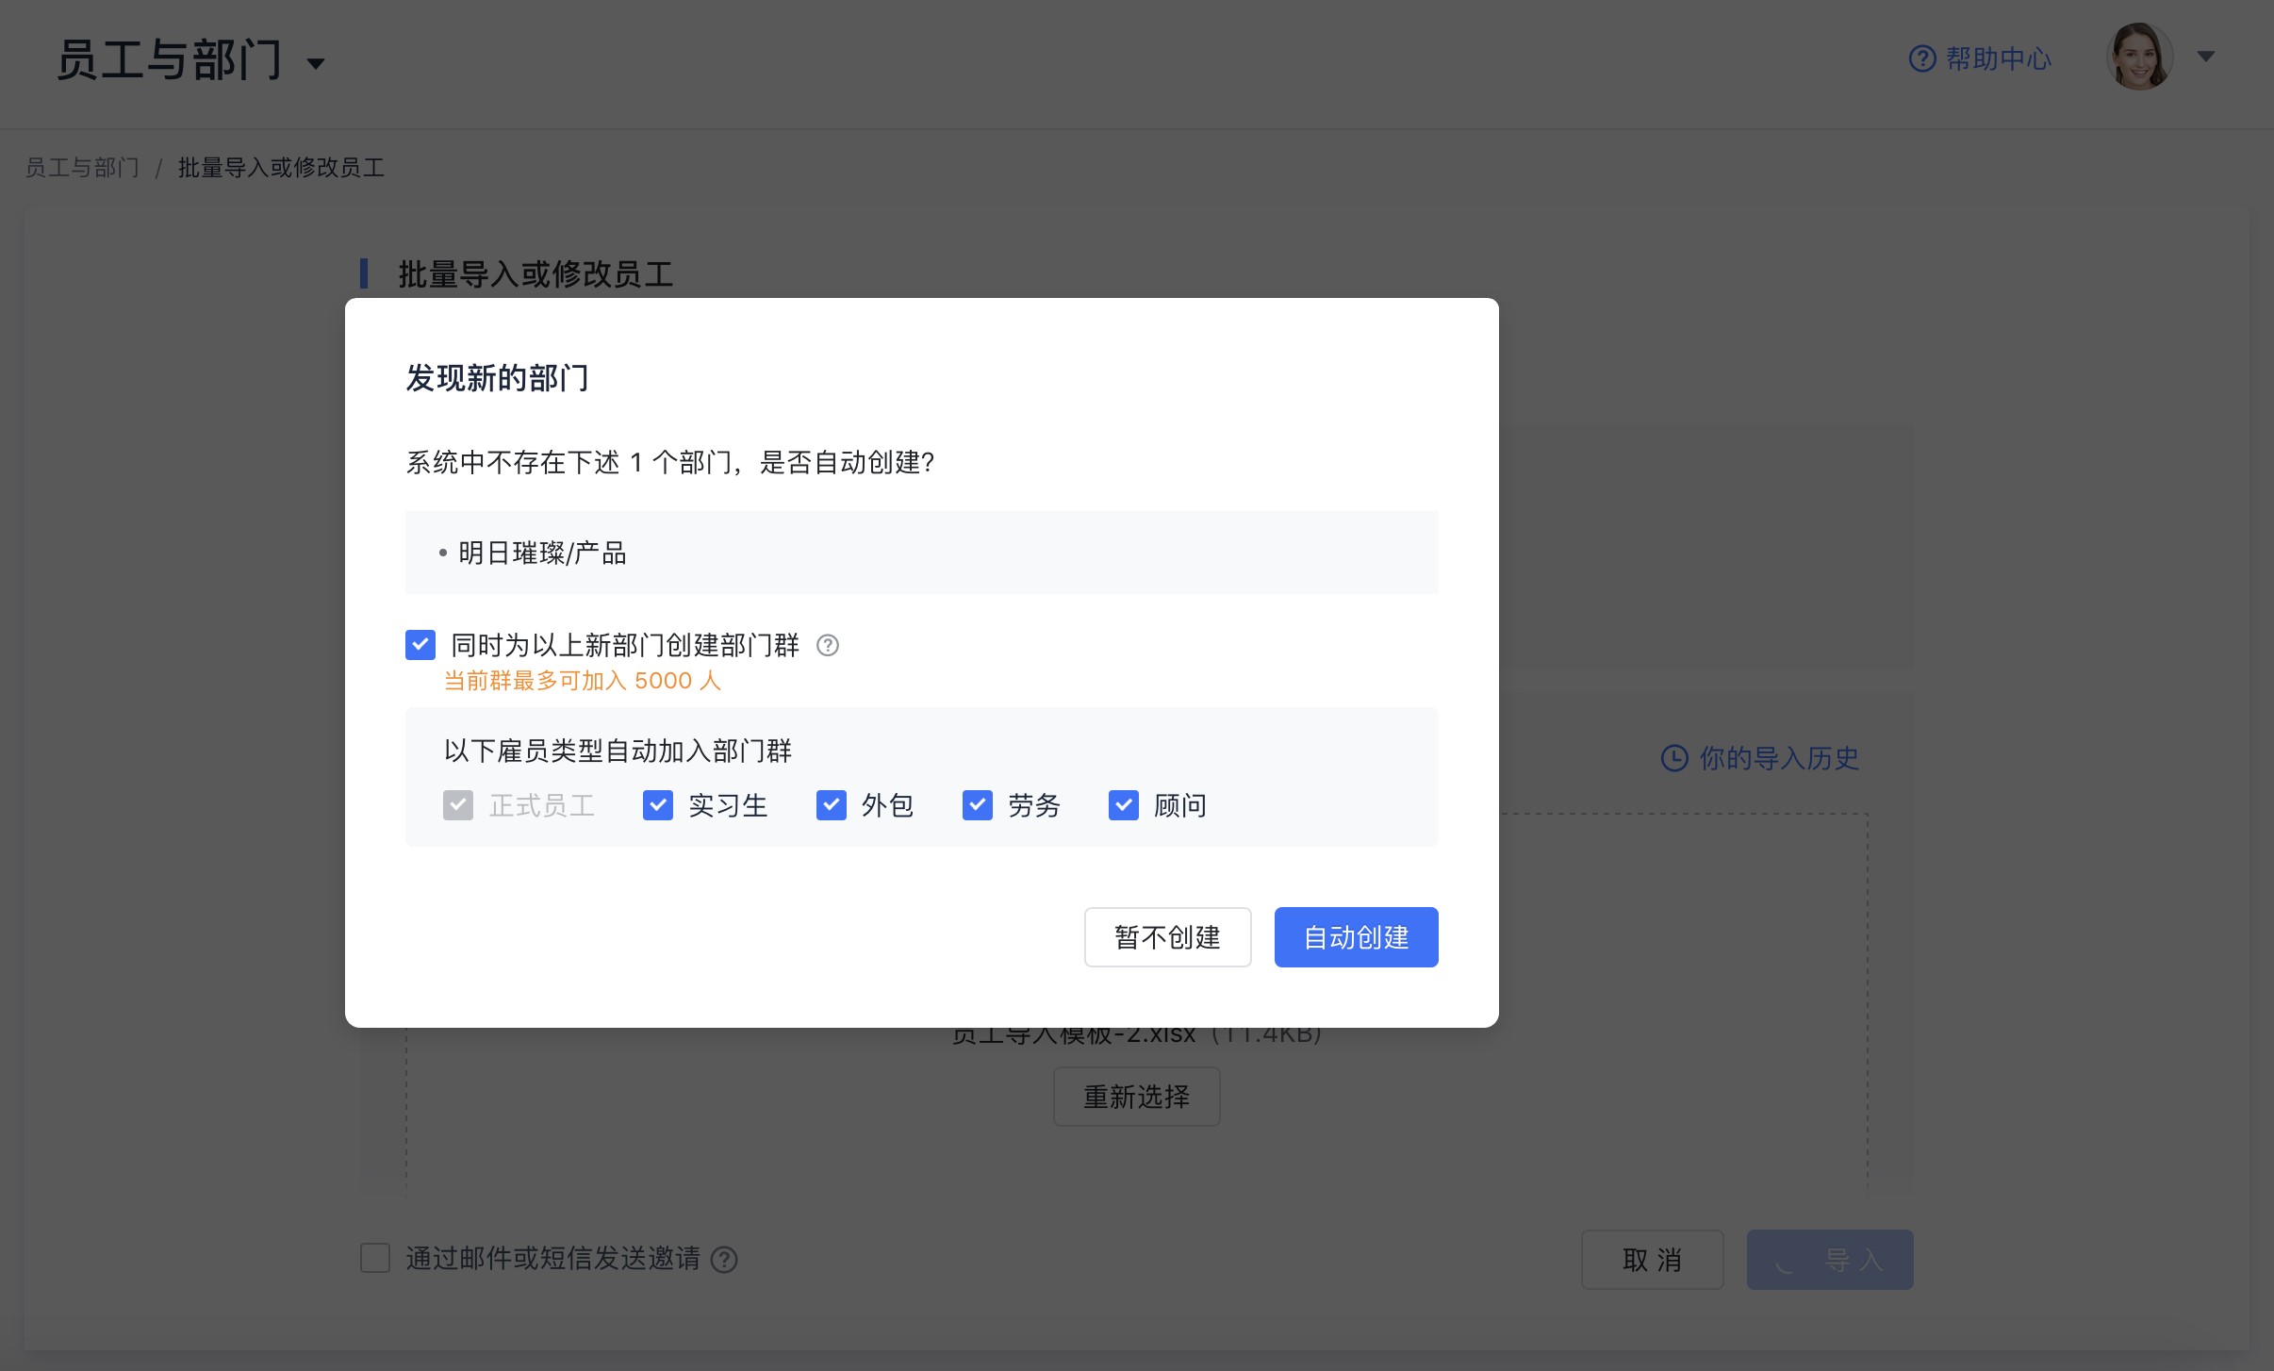This screenshot has width=2274, height=1371.
Task: Uncheck the 外包 employee type checkbox
Action: (x=831, y=805)
